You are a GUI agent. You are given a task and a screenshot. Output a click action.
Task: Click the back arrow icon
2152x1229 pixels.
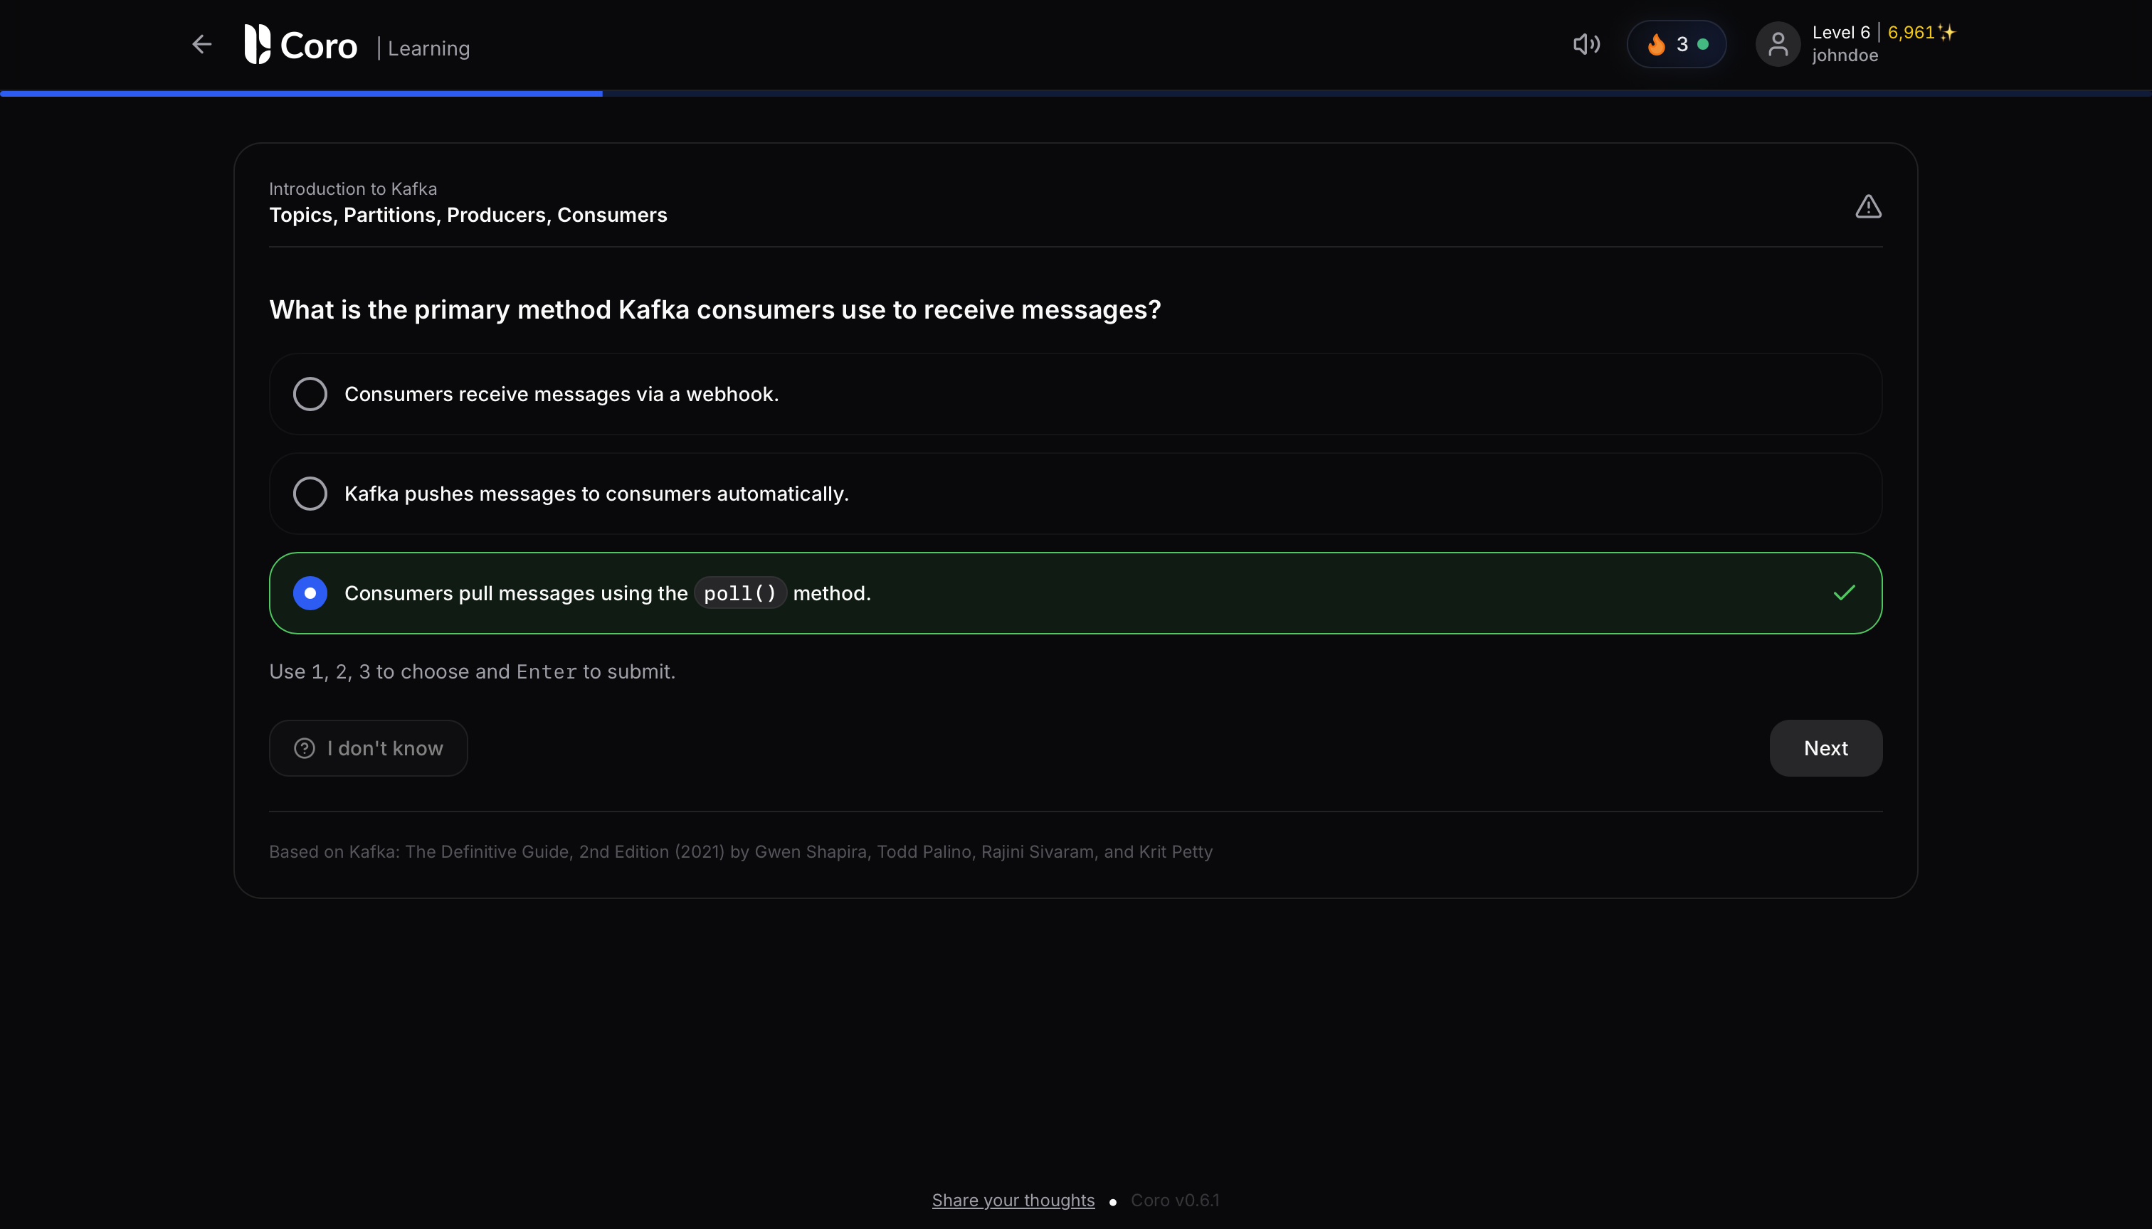pos(202,44)
